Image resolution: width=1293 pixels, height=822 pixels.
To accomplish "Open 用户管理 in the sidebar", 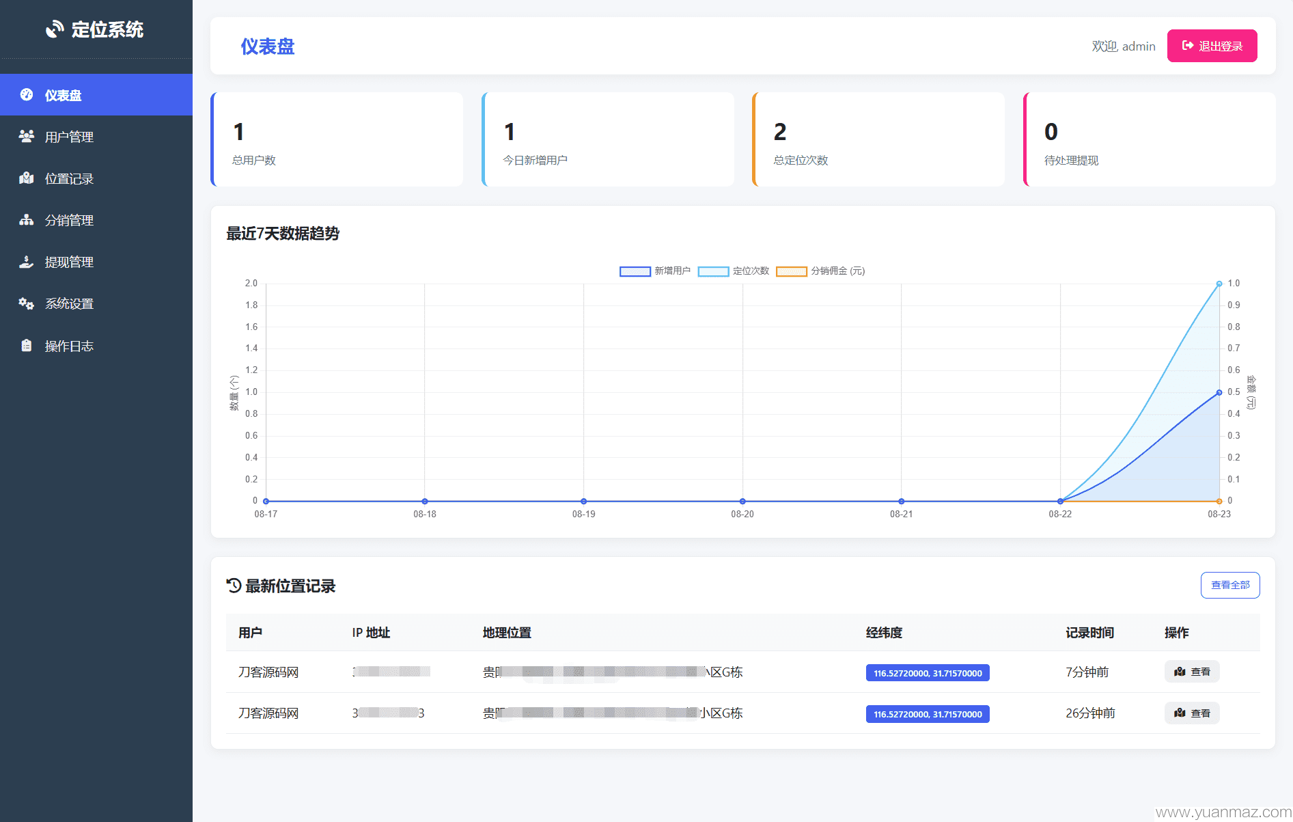I will (96, 137).
